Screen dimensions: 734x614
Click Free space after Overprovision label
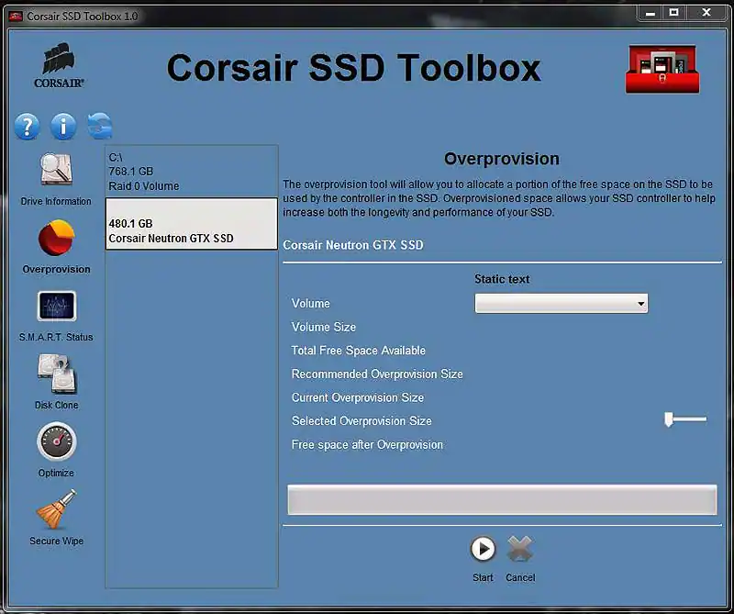368,444
